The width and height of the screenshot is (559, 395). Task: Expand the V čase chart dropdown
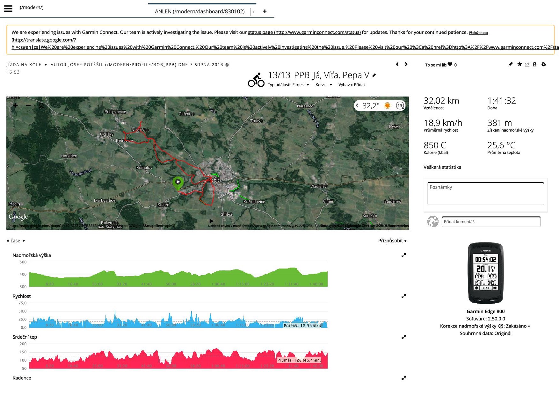[16, 241]
